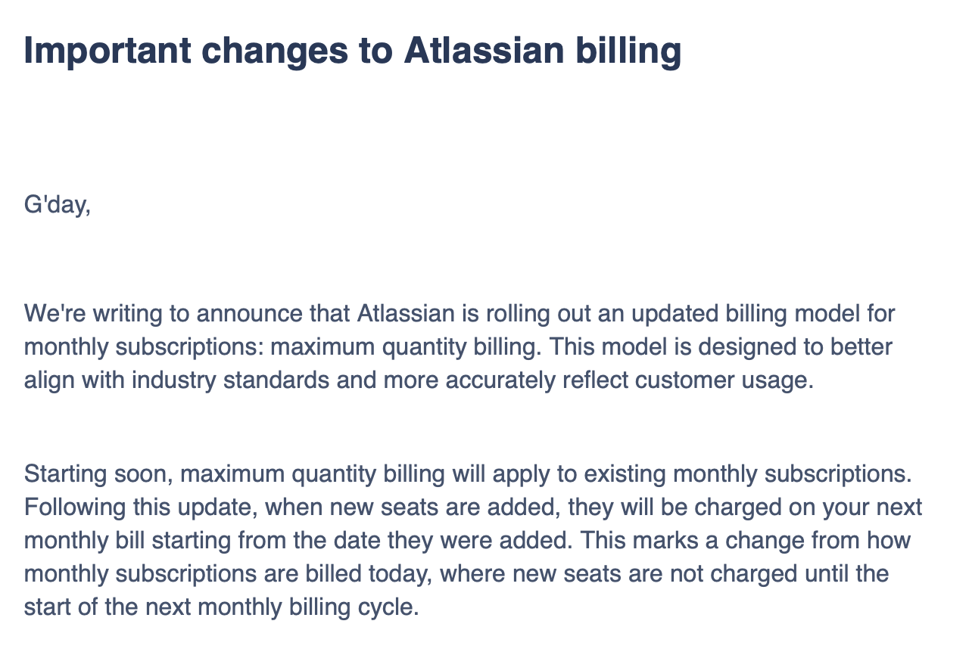
Task: Click the phrase "industry standards"
Action: 230,380
